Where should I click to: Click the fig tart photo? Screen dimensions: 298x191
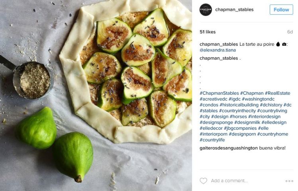coord(96,95)
